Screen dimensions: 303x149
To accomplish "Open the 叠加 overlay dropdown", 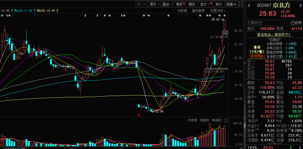I will pyautogui.click(x=167, y=4).
